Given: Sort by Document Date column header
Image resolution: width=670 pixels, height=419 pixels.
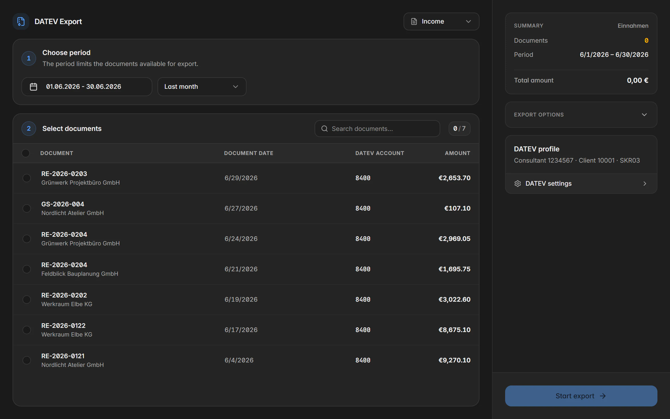Looking at the screenshot, I should [x=248, y=153].
